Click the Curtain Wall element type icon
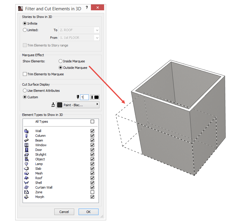This screenshot has width=227, height=223. tap(26, 187)
